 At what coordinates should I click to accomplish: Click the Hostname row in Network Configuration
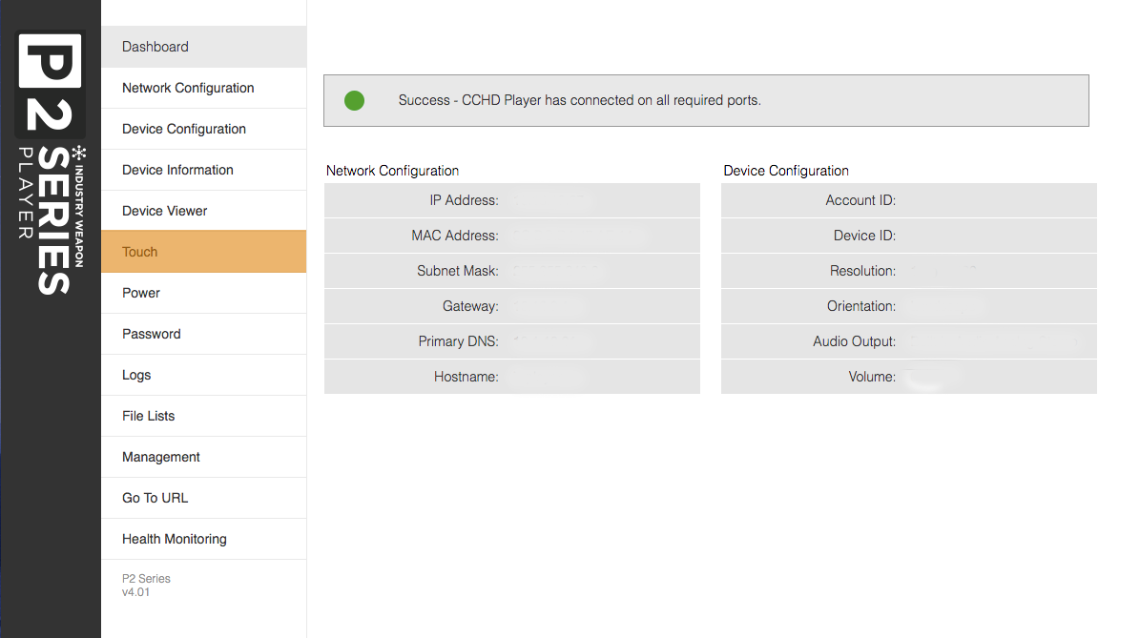512,377
